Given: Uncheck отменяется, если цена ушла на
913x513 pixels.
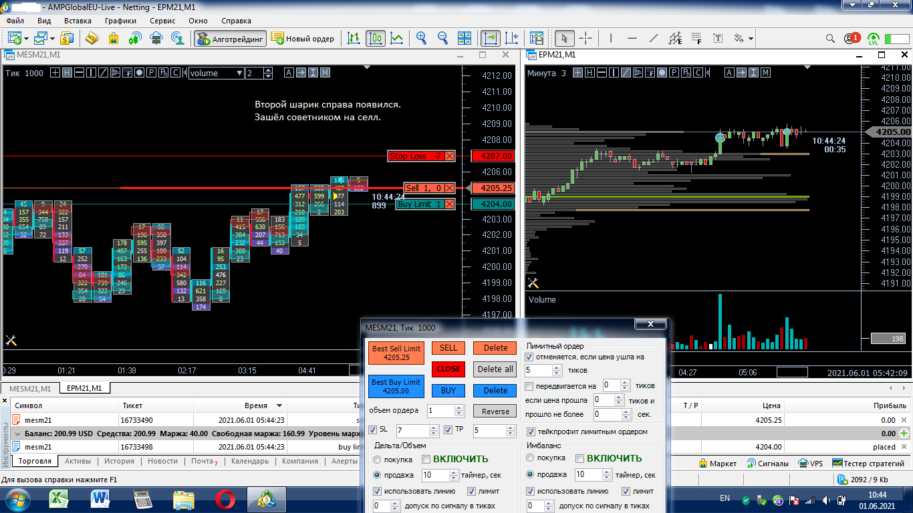Looking at the screenshot, I should [530, 357].
